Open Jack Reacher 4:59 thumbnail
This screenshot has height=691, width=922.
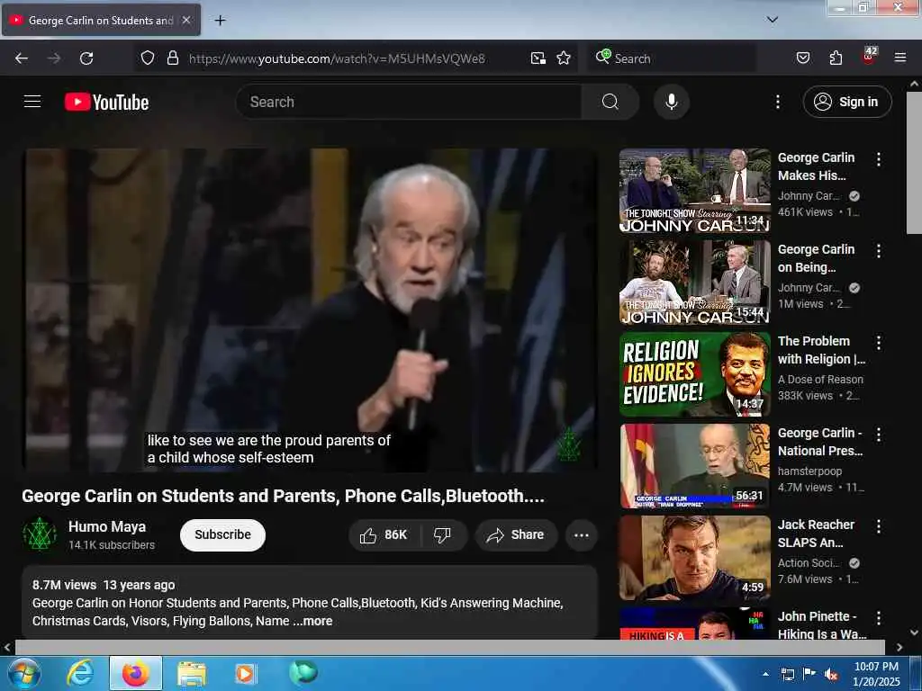pos(694,557)
